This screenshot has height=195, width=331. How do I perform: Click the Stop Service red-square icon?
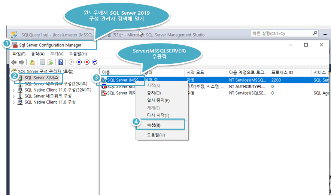87,62
